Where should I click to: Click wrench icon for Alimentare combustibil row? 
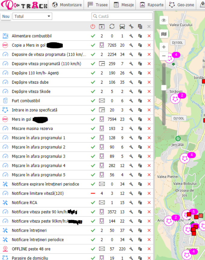click(x=131, y=36)
